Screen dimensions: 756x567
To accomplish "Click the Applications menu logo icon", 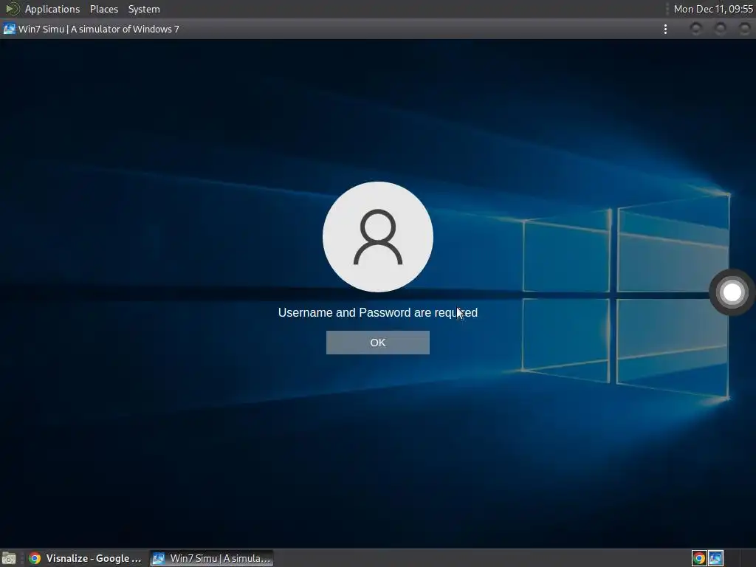I will [x=12, y=9].
